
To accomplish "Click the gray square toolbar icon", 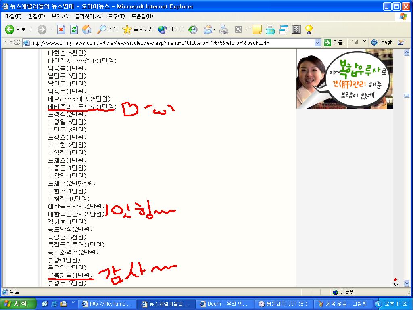I will coord(238,29).
